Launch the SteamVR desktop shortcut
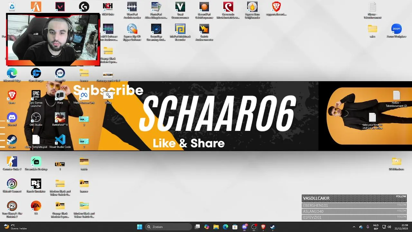Screen dimensions: 412x232 tap(60, 75)
